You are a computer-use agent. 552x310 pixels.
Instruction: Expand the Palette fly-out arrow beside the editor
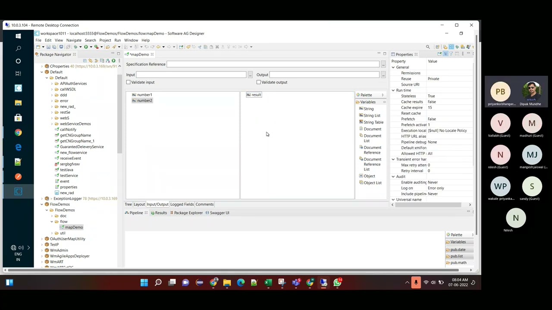[x=383, y=95]
